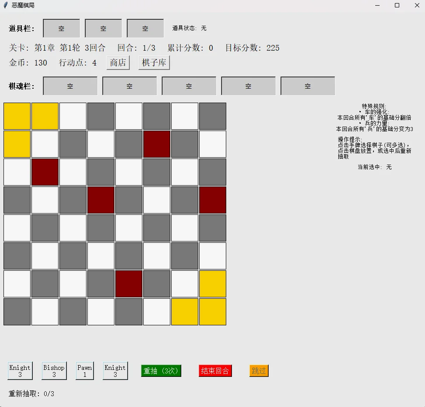Click the first empty 道具栏 item slot
This screenshot has height=407, width=425.
61,28
